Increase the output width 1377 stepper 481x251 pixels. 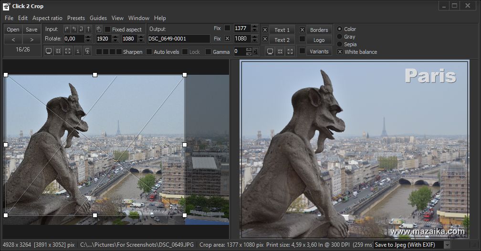coord(255,26)
